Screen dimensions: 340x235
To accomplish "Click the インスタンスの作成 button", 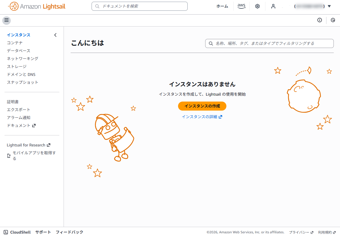I will coord(202,106).
